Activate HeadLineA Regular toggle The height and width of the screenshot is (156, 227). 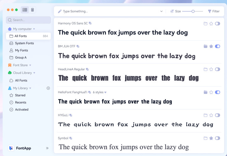click(x=218, y=69)
